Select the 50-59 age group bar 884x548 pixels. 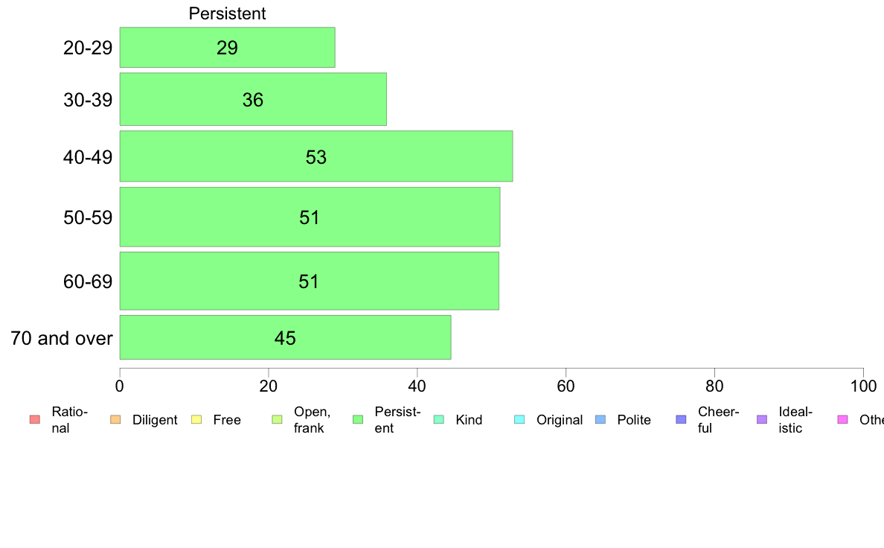point(310,217)
